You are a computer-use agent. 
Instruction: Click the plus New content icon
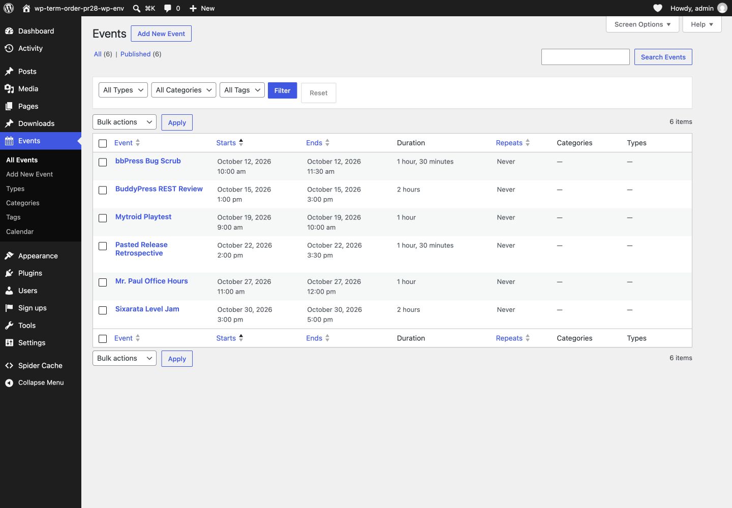[x=193, y=8]
